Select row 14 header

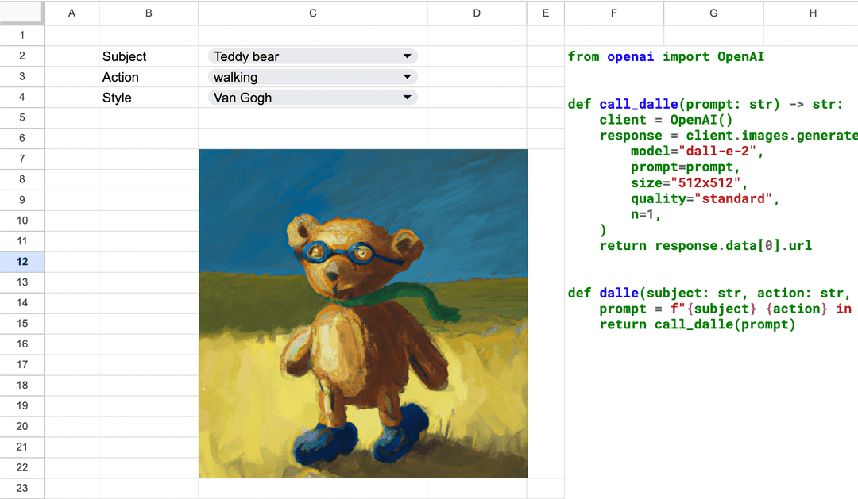coord(22,303)
